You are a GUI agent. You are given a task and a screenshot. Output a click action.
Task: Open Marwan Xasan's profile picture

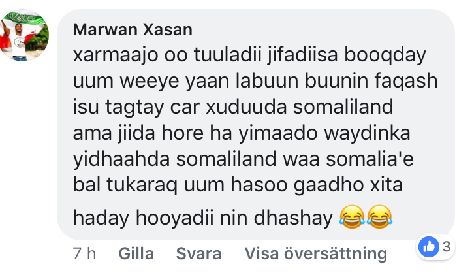24,35
